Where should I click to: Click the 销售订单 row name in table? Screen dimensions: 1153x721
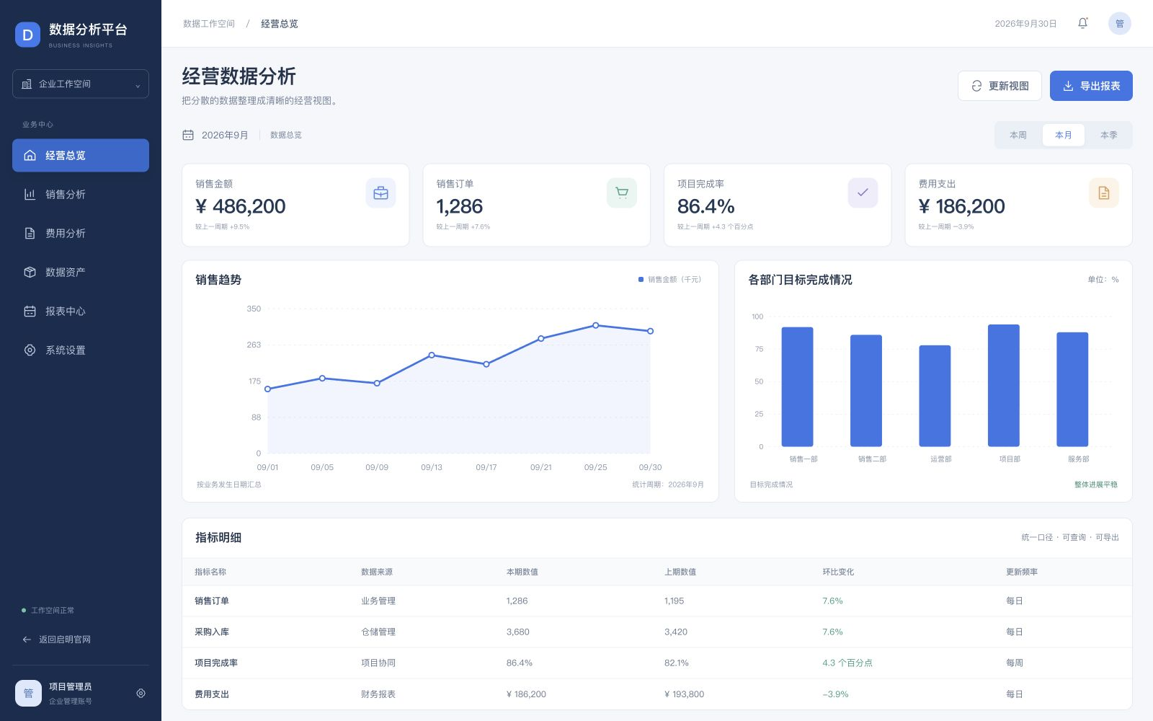coord(212,601)
